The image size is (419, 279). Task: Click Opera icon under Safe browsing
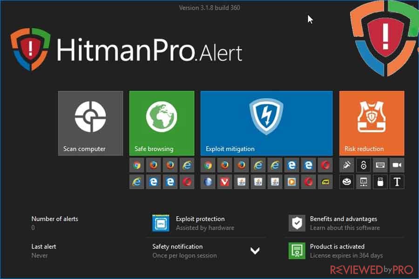click(x=187, y=182)
